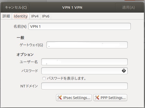Focus the 名前(N) name field
This screenshot has width=145, height=108.
[79, 26]
